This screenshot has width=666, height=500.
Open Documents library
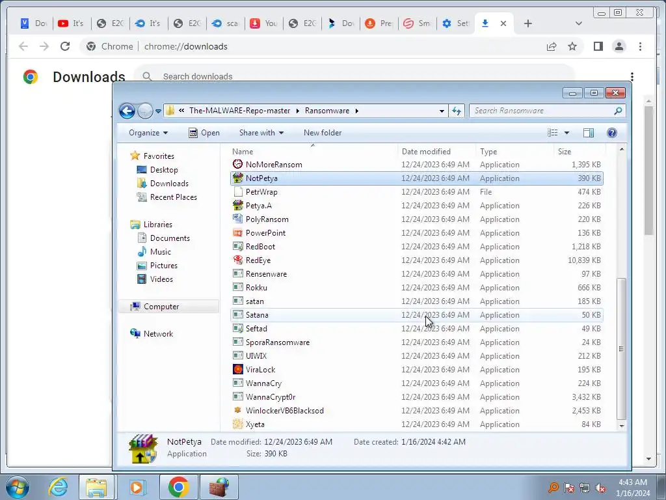pos(170,238)
